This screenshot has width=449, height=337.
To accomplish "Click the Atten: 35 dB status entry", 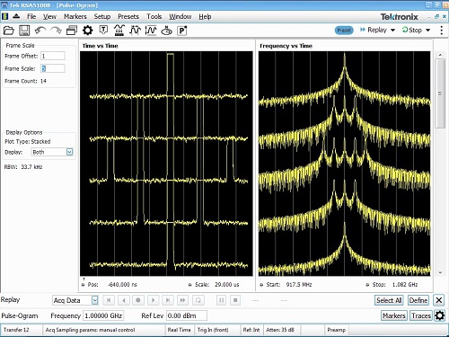I will point(280,330).
